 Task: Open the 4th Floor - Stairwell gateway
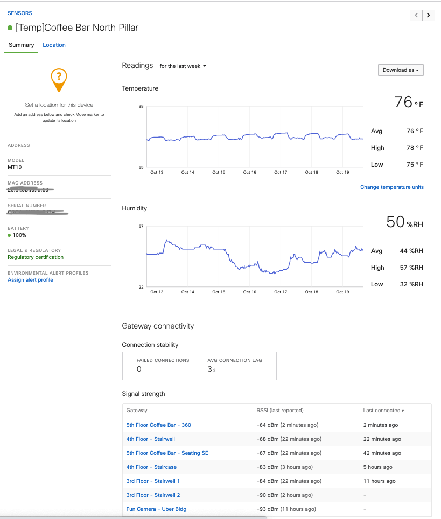coord(150,439)
